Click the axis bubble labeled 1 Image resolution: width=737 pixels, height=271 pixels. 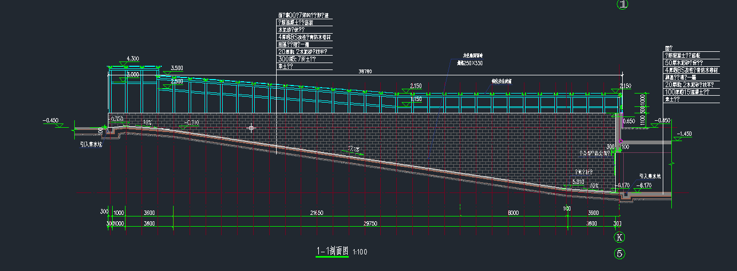pyautogui.click(x=623, y=4)
